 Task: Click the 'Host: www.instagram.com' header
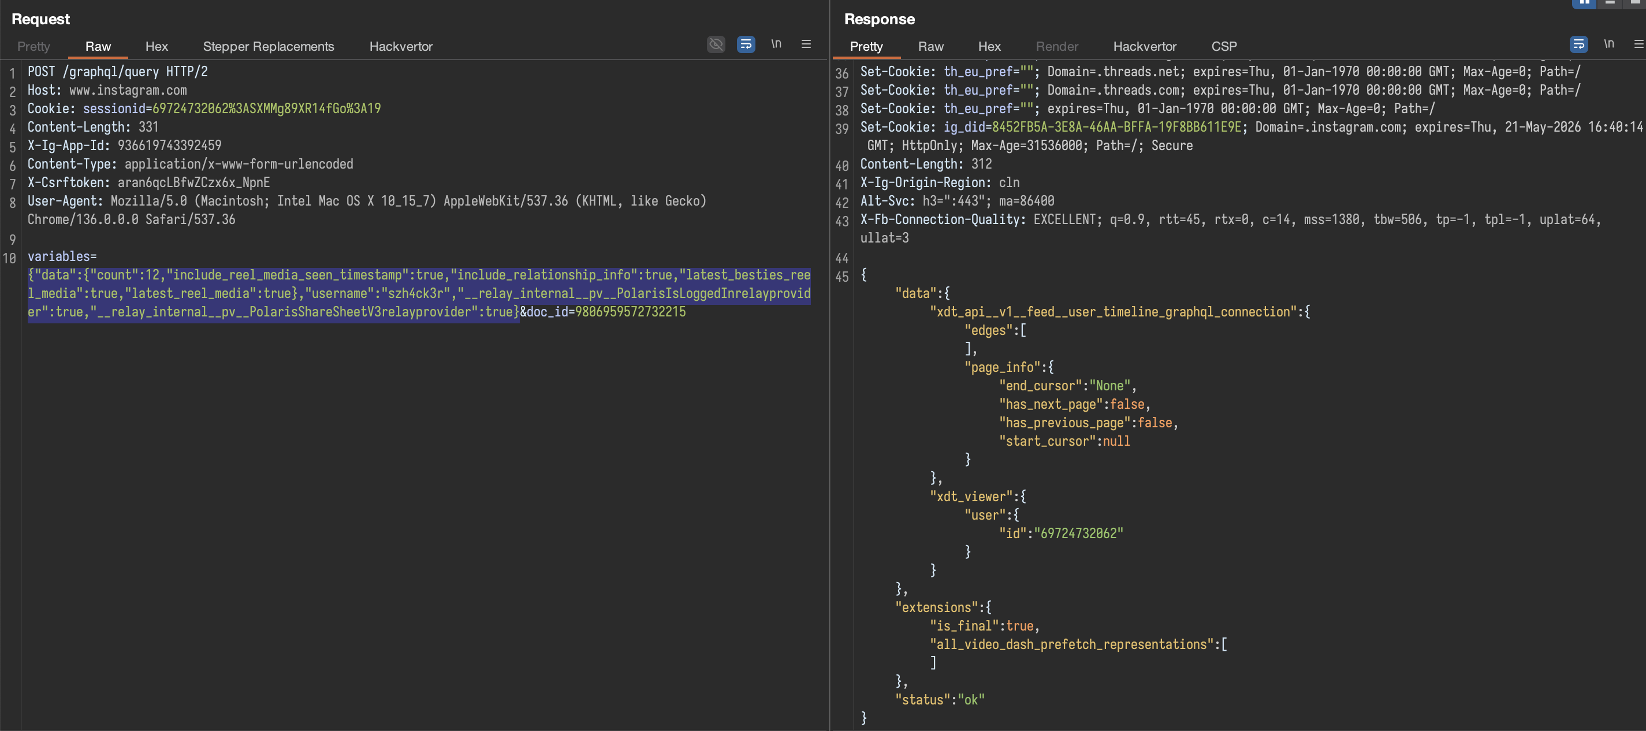coord(107,90)
